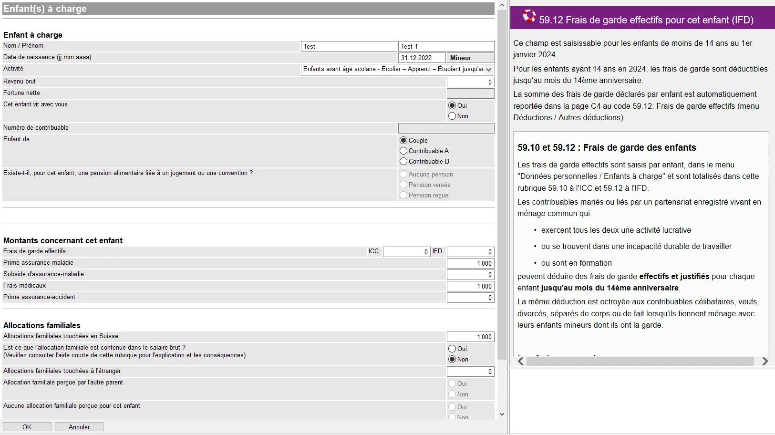Open the Activité dropdown list

pos(488,70)
